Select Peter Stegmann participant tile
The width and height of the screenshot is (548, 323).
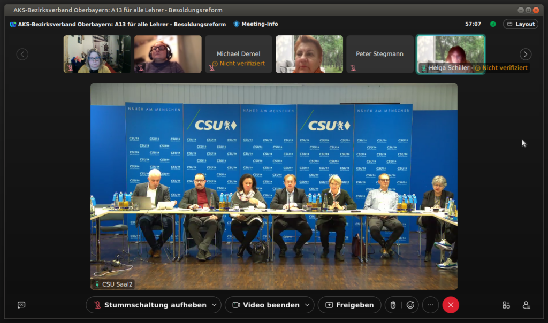380,54
